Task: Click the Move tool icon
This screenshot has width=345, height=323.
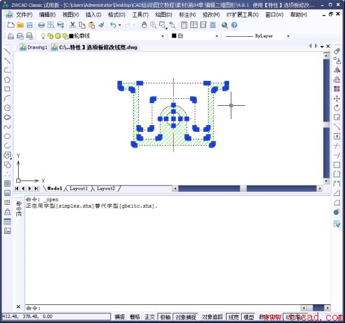Action: coord(337,98)
